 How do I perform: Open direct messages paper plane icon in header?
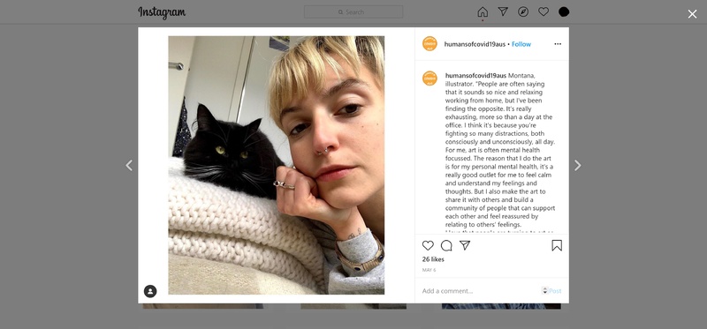pos(503,11)
